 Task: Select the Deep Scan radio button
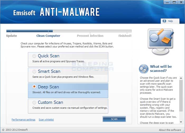click(x=34, y=87)
